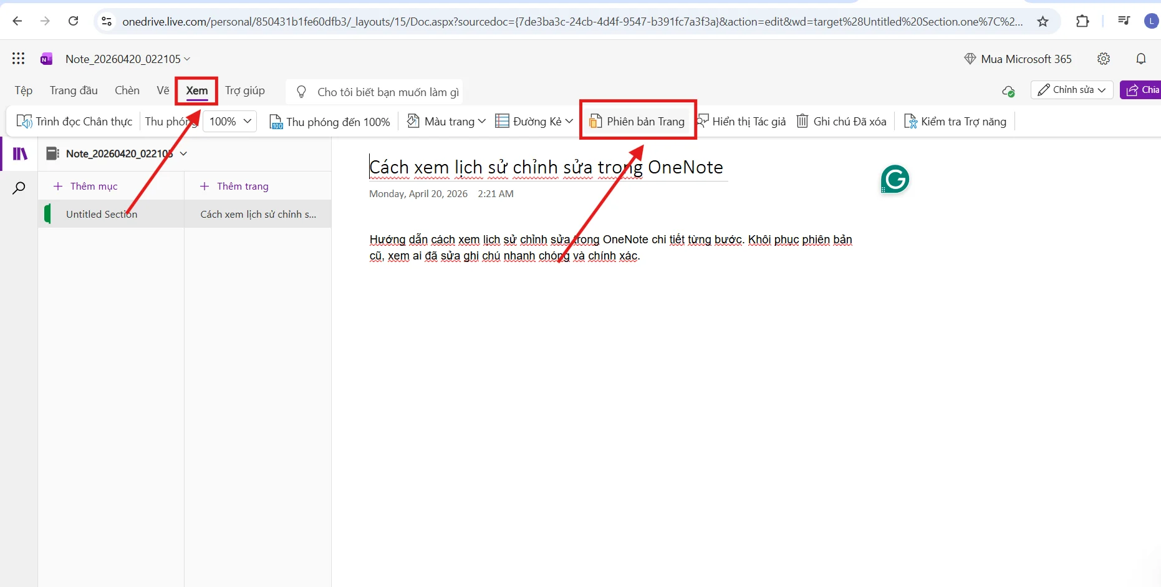
Task: Open the browser profile avatar
Action: [x=1152, y=21]
